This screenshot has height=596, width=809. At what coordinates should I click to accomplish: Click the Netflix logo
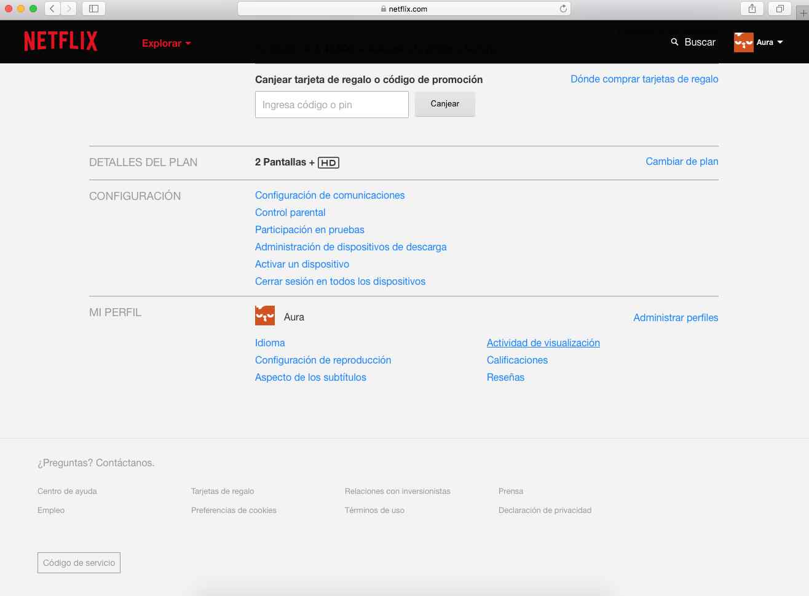point(60,41)
